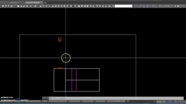Open the Properties palette icon
Image resolution: width=186 pixels, height=104 pixels.
(x=53, y=6)
